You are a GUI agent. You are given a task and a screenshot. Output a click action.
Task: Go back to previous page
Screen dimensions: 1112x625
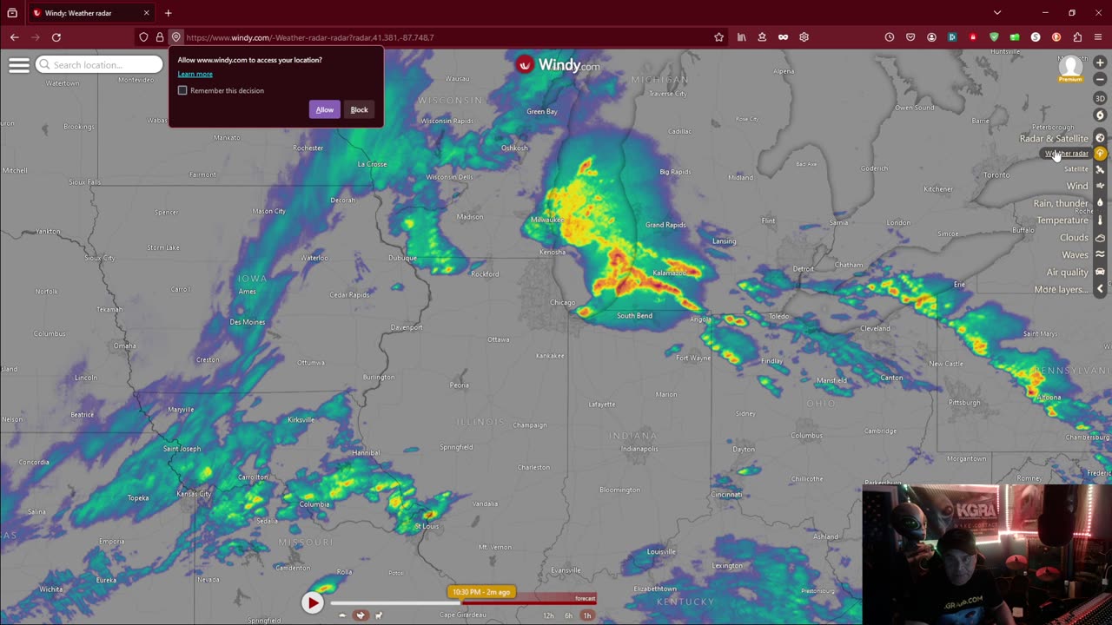click(15, 37)
